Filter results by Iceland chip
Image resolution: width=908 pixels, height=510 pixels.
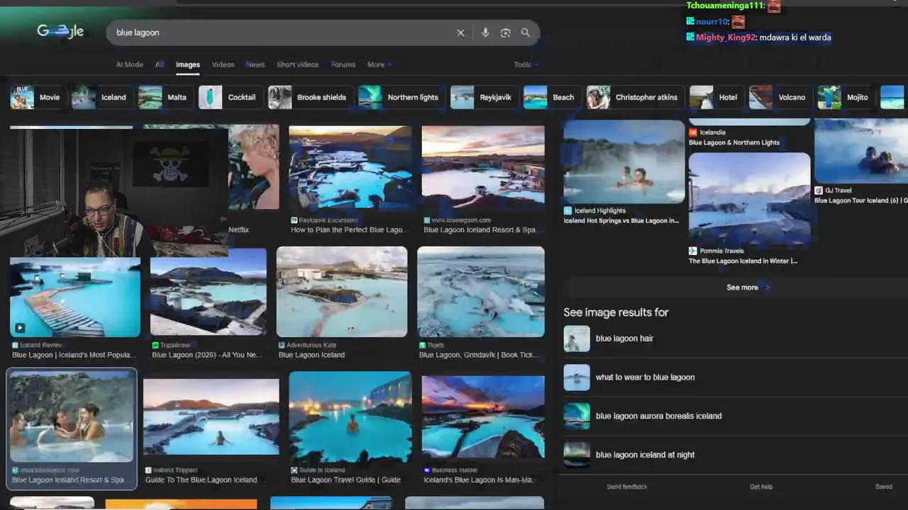[x=101, y=97]
